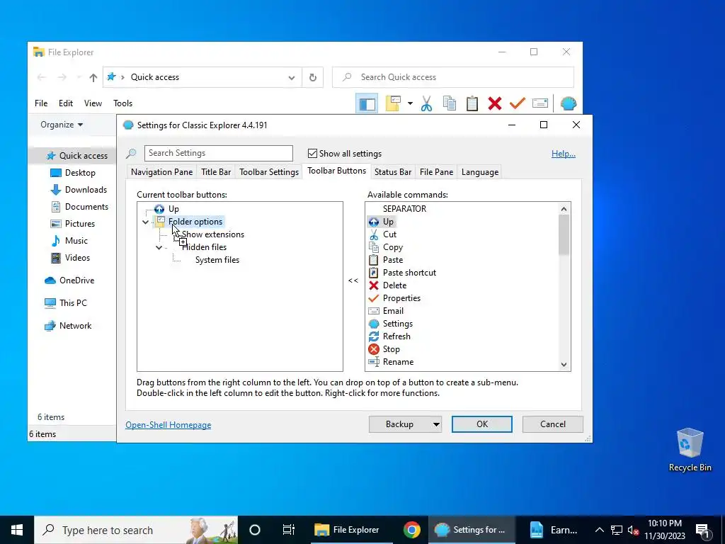Open the Open-Shell Homepage link
The image size is (725, 544).
(x=169, y=425)
